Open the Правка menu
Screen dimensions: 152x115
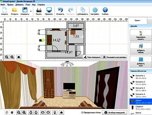[10, 5]
